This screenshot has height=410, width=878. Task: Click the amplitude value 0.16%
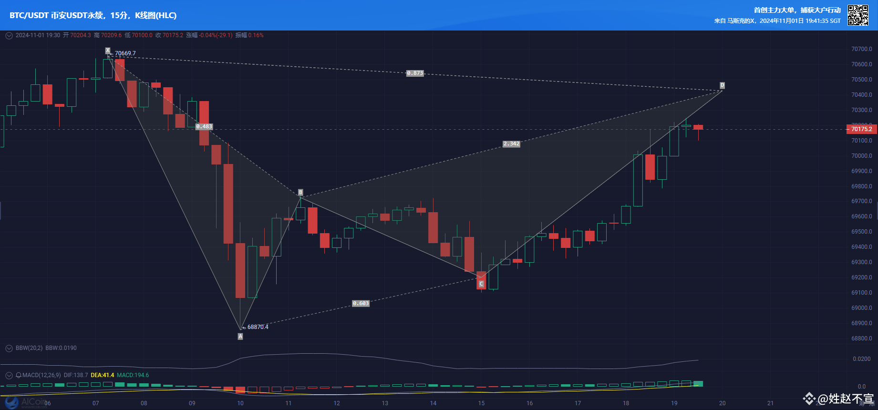(256, 35)
